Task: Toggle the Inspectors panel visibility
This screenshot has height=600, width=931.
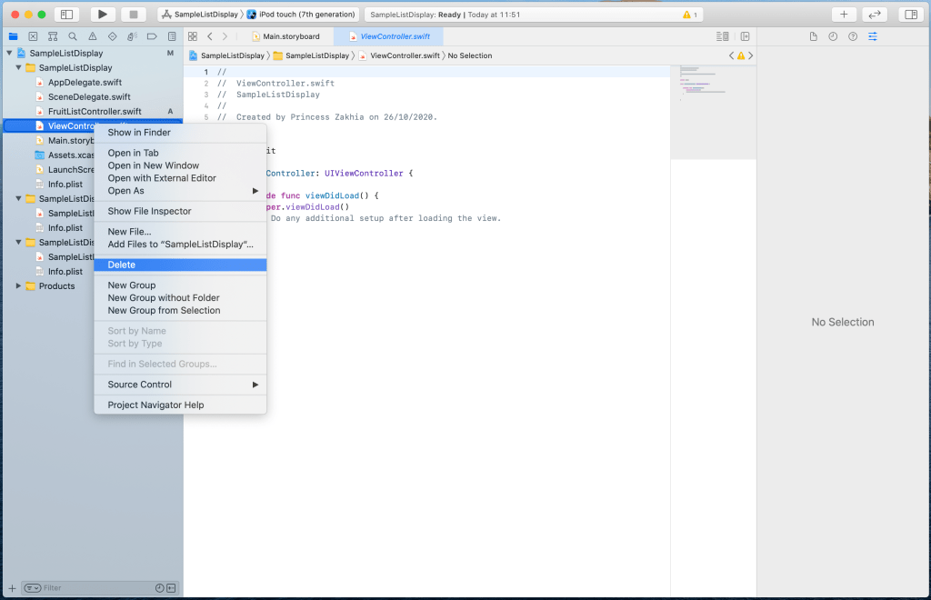Action: (909, 15)
